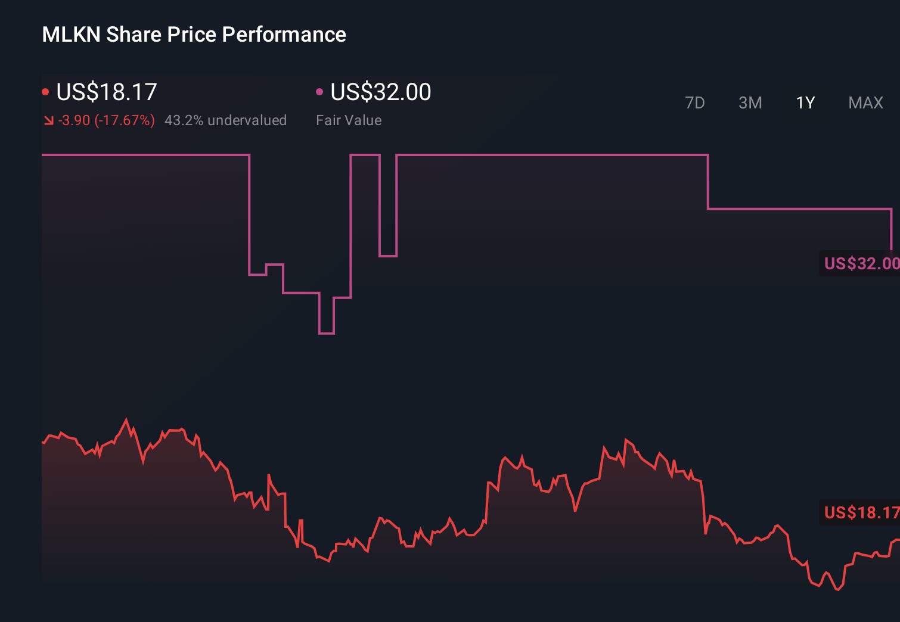900x622 pixels.
Task: Click the US$32.00 fair value text
Action: 380,92
